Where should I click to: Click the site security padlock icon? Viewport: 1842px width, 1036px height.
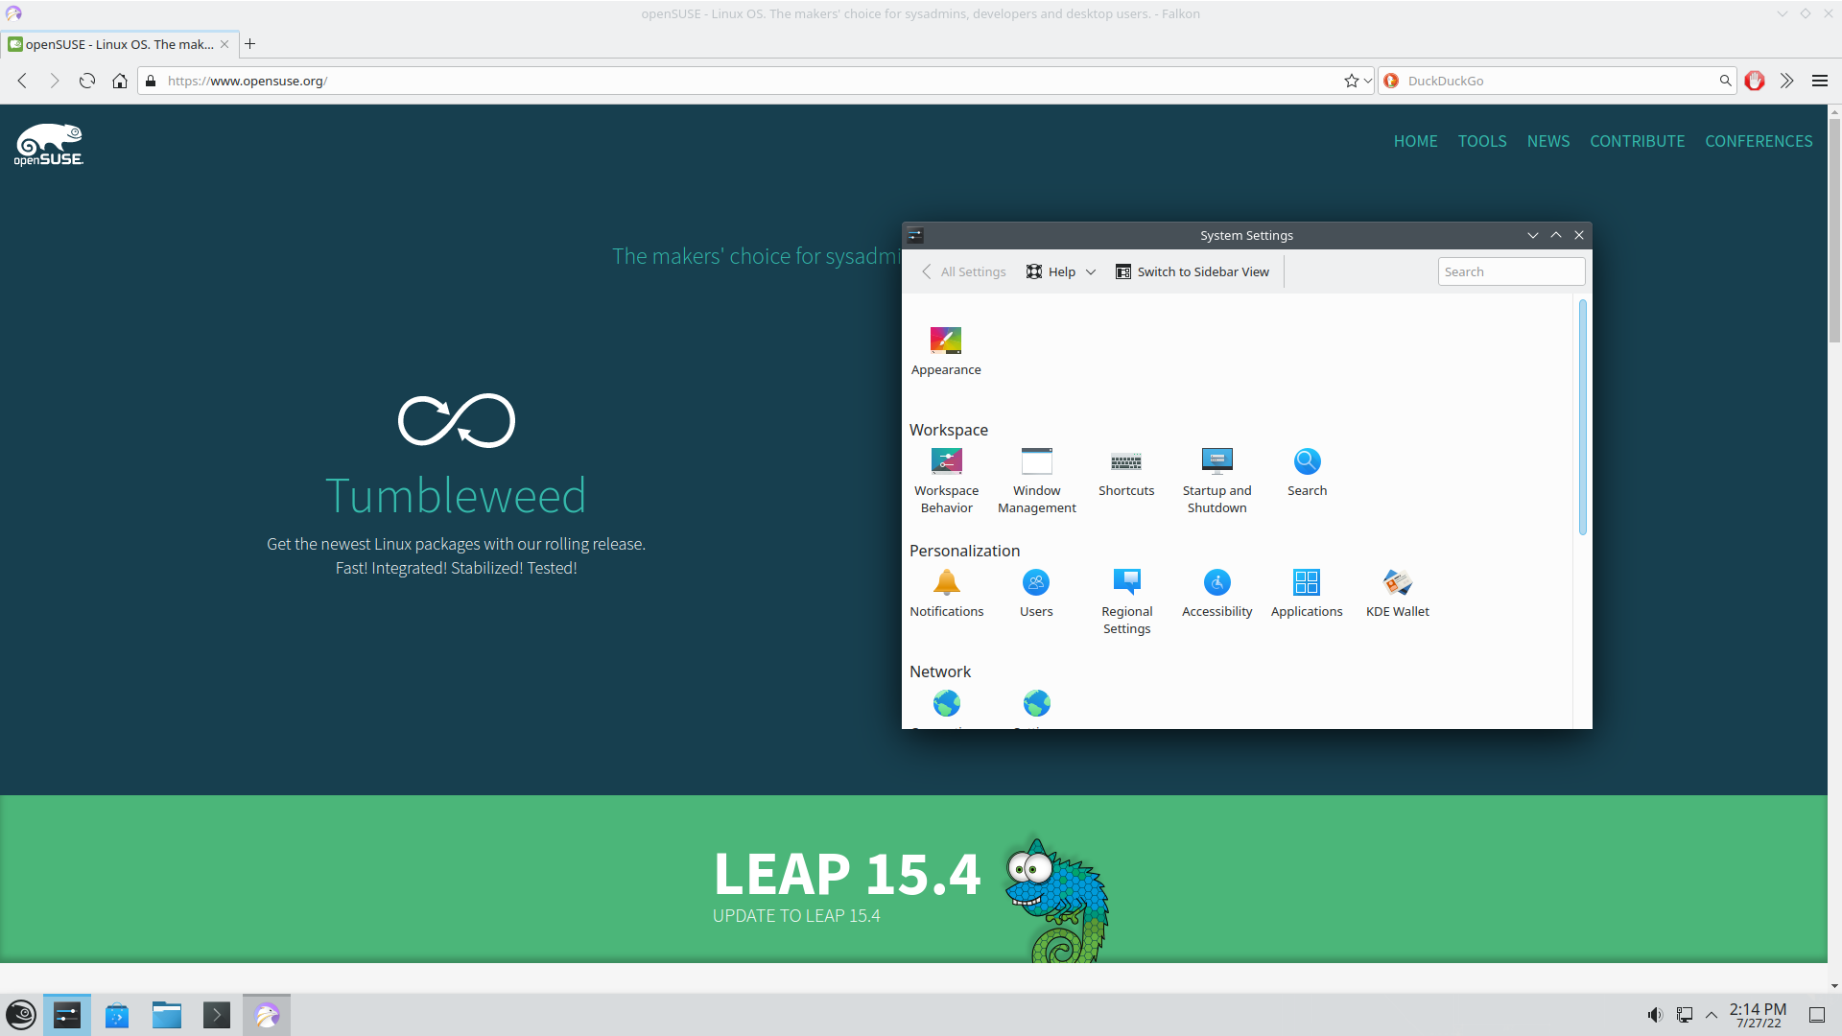coord(151,81)
